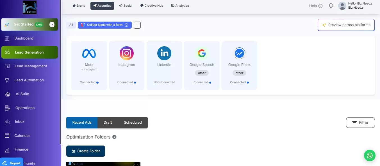Click the Optimization Folders info icon
The image size is (380, 166).
[x=114, y=137]
